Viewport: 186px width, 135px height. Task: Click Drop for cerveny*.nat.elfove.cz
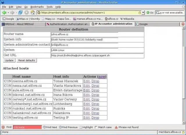click(95, 100)
